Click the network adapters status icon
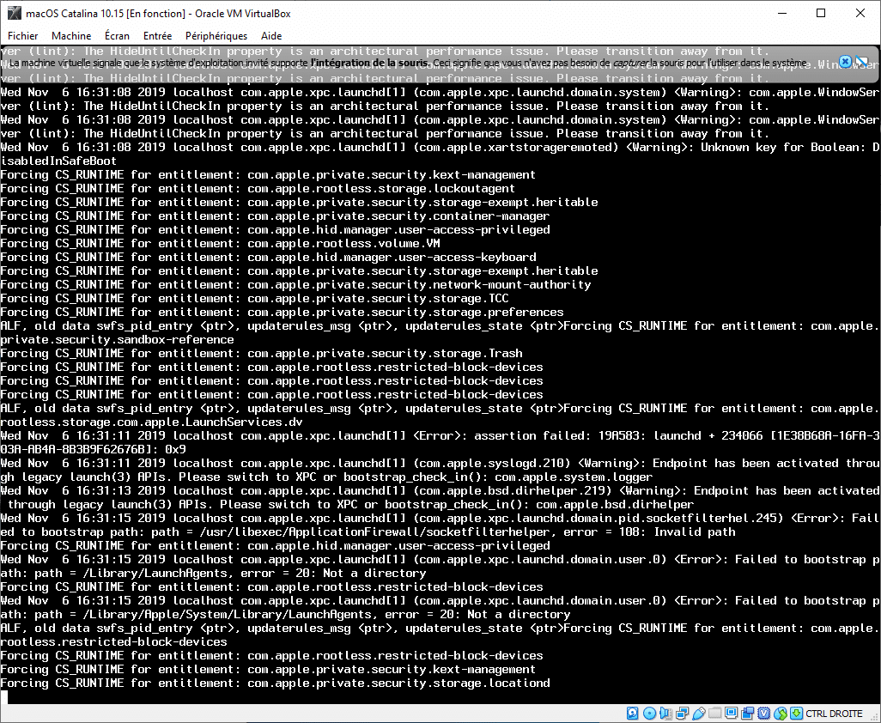The image size is (881, 723). tap(682, 714)
